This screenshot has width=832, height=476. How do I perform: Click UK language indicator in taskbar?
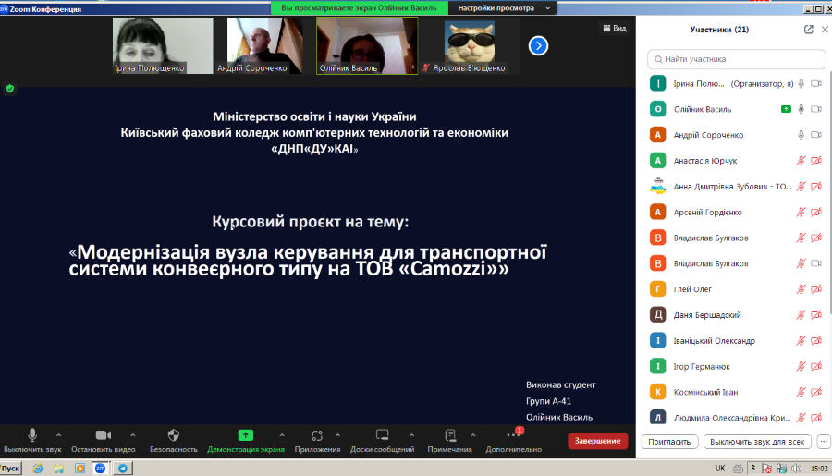[720, 468]
